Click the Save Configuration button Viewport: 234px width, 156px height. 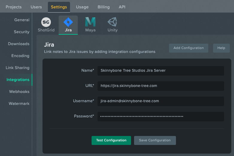click(155, 140)
